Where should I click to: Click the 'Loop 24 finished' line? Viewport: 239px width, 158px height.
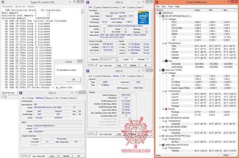[x=28, y=85]
